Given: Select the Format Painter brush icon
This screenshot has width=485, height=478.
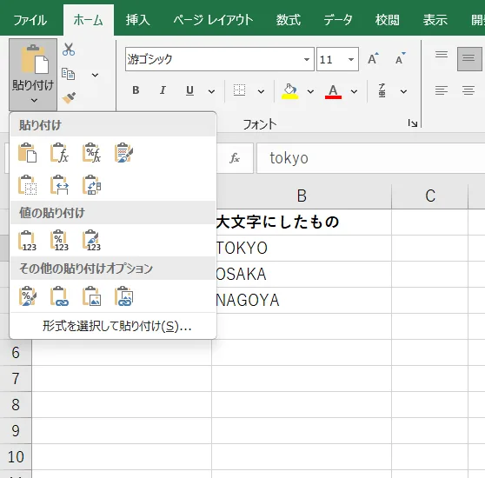Looking at the screenshot, I should point(69,97).
